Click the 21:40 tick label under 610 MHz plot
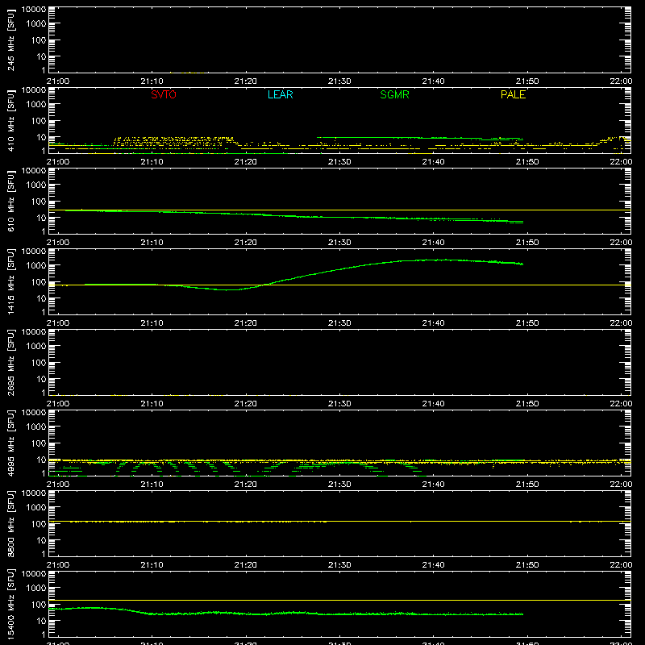The height and width of the screenshot is (645, 645). coord(433,243)
